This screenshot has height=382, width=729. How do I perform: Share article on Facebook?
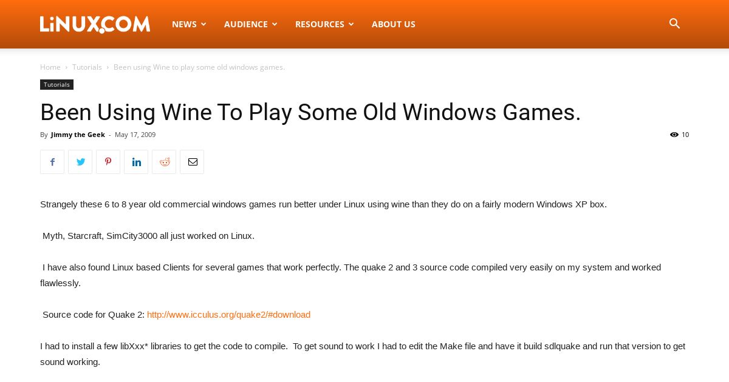[x=52, y=162]
